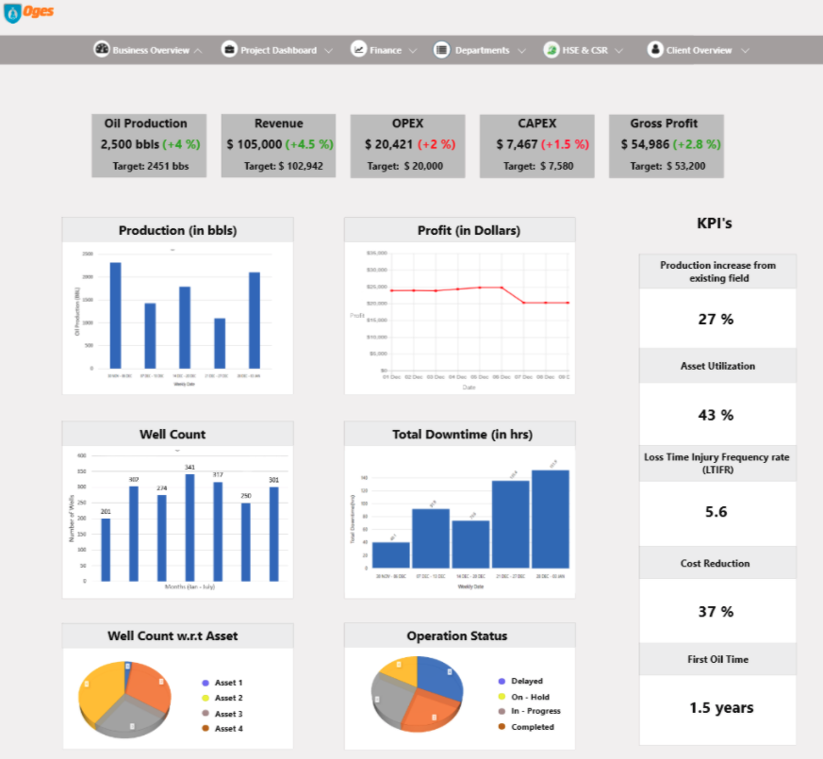
Task: Collapse the Business Overview menu chevron
Action: (x=198, y=51)
